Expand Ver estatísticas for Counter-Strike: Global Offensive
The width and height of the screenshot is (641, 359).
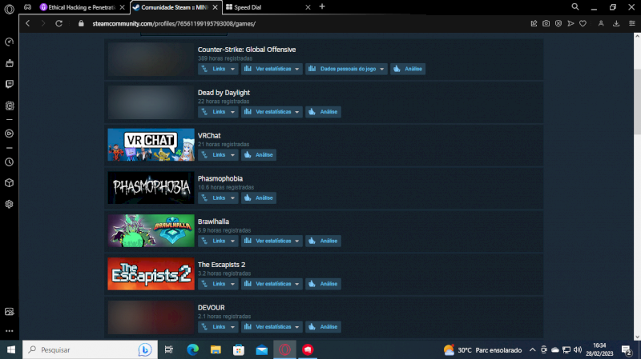point(272,69)
